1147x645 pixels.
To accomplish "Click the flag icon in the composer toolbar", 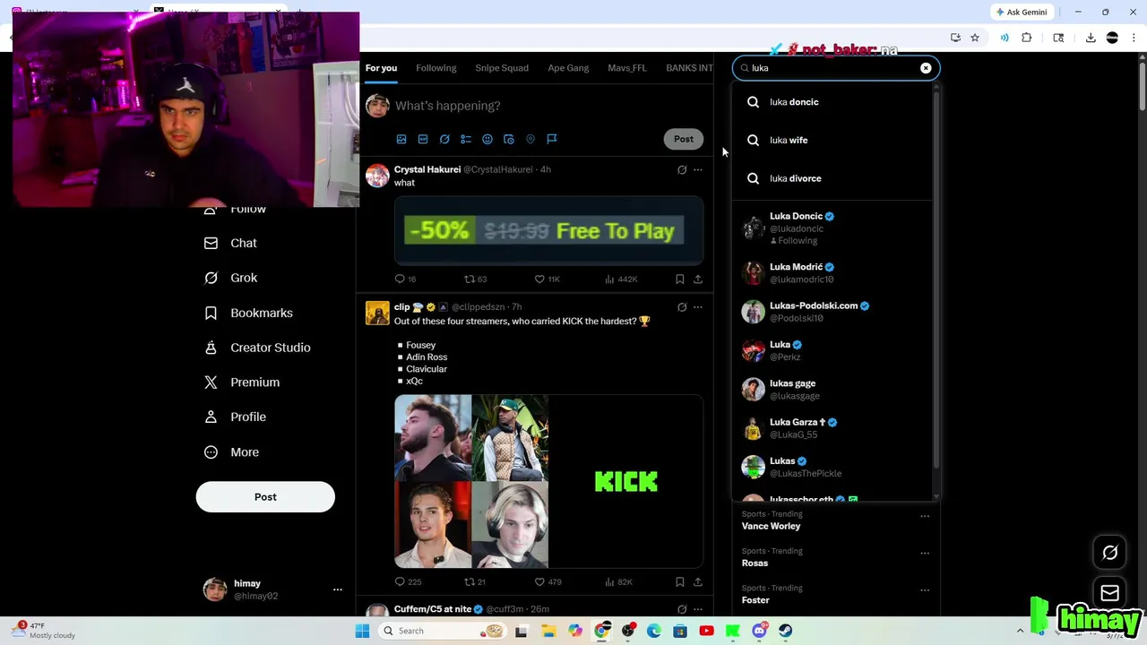I will click(552, 139).
